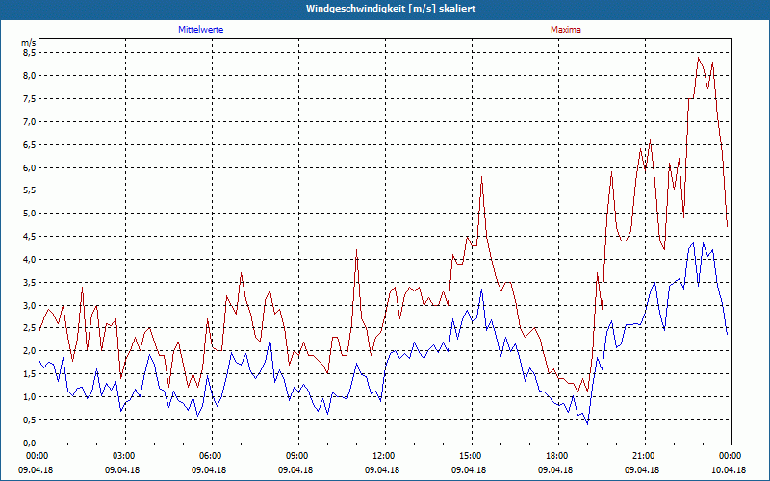Click the '09.04.18' date under 09:00

point(295,469)
